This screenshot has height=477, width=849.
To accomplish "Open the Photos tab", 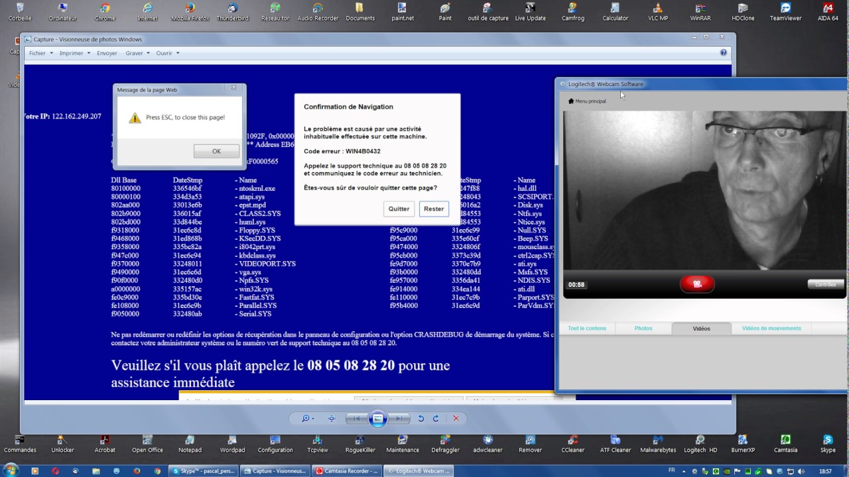I will 643,329.
